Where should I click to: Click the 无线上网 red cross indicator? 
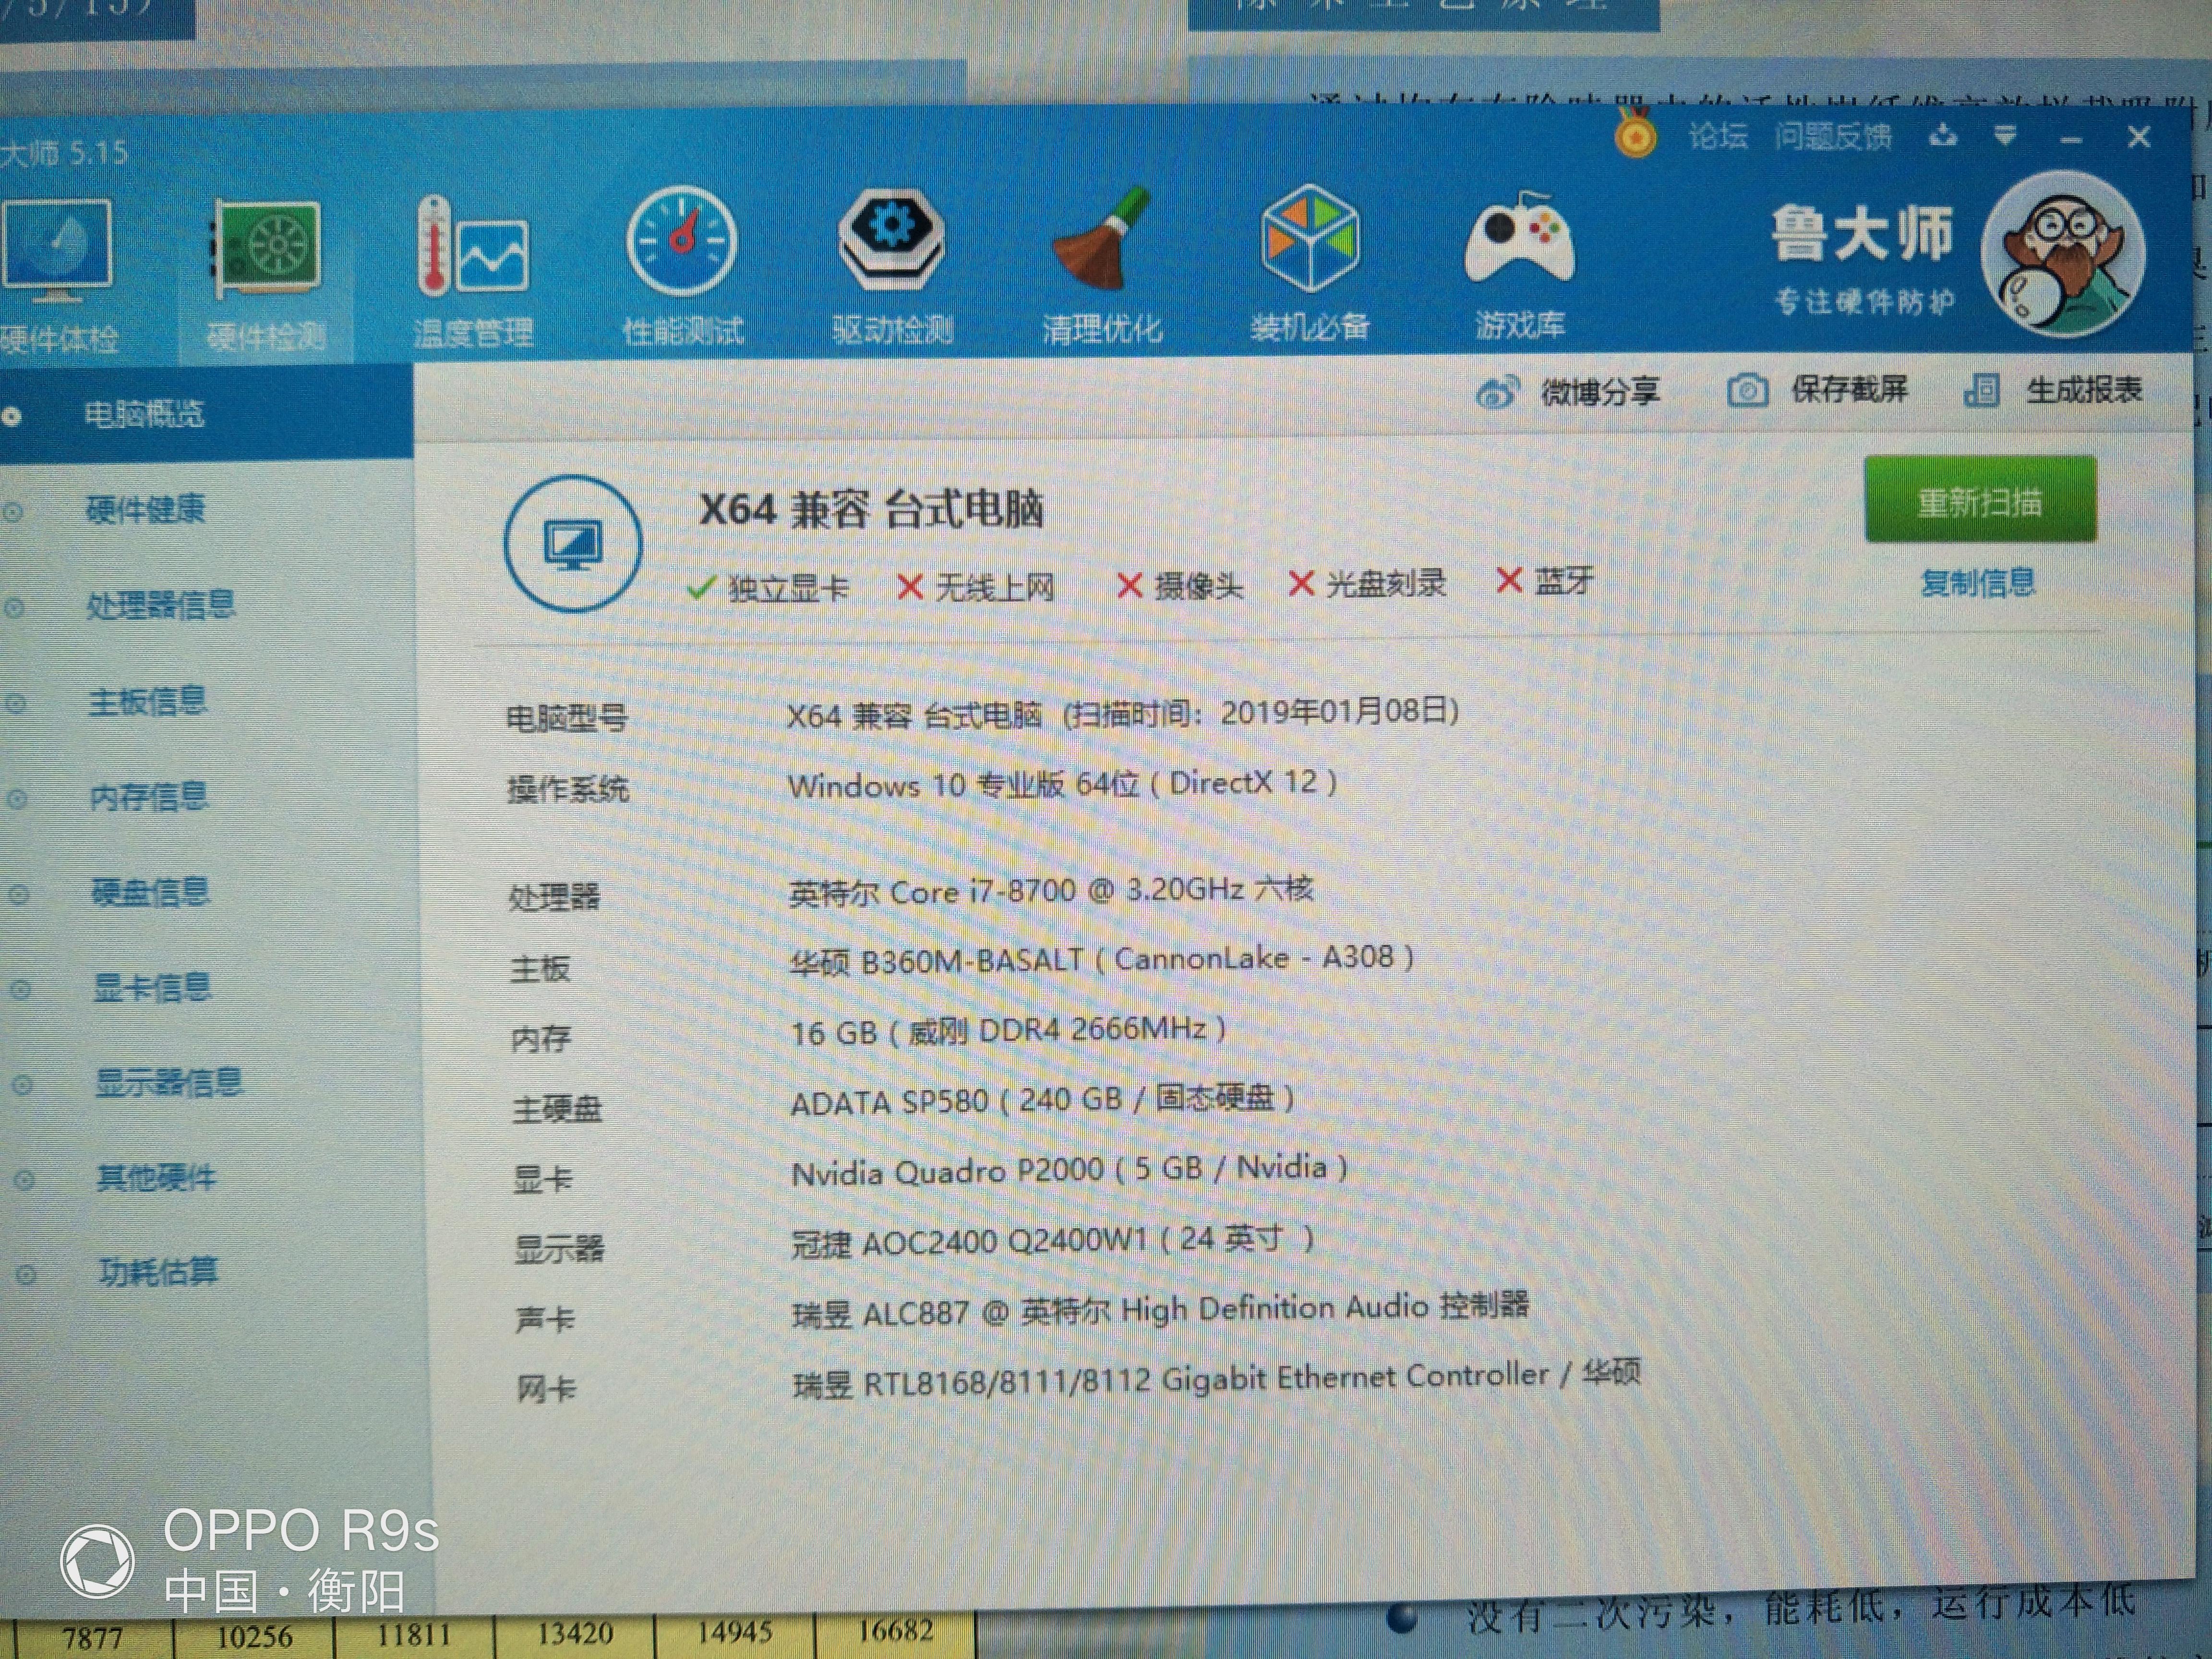click(912, 587)
